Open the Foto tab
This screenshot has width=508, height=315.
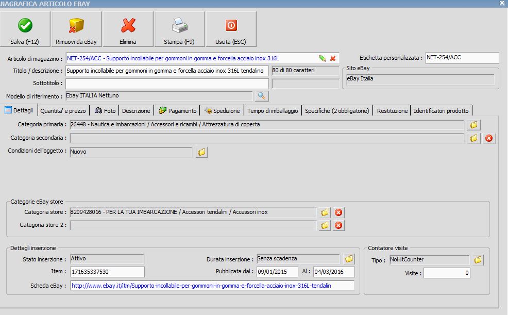(x=105, y=111)
